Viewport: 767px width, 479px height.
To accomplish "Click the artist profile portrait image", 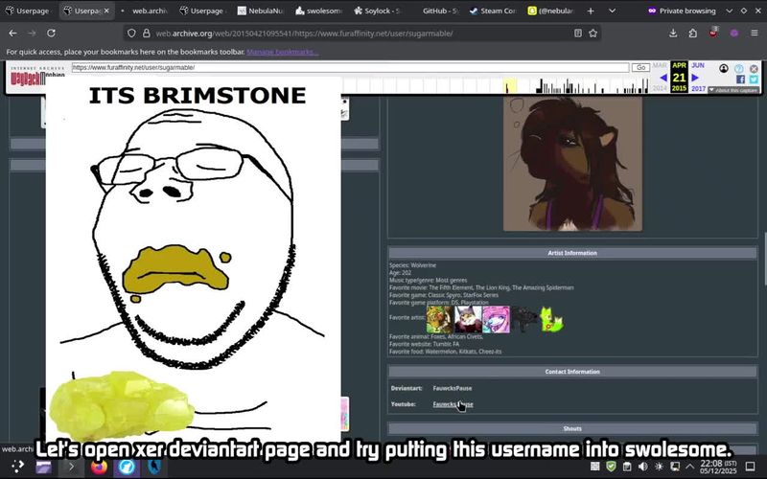I will tap(572, 161).
